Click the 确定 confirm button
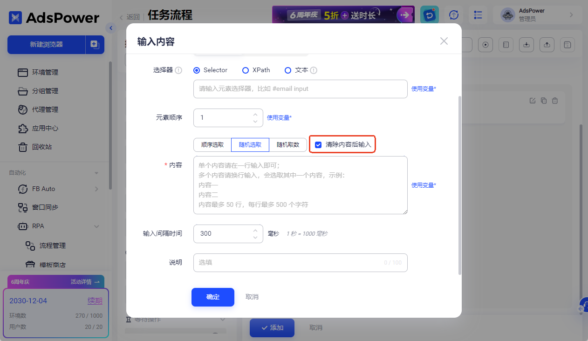 click(x=213, y=297)
